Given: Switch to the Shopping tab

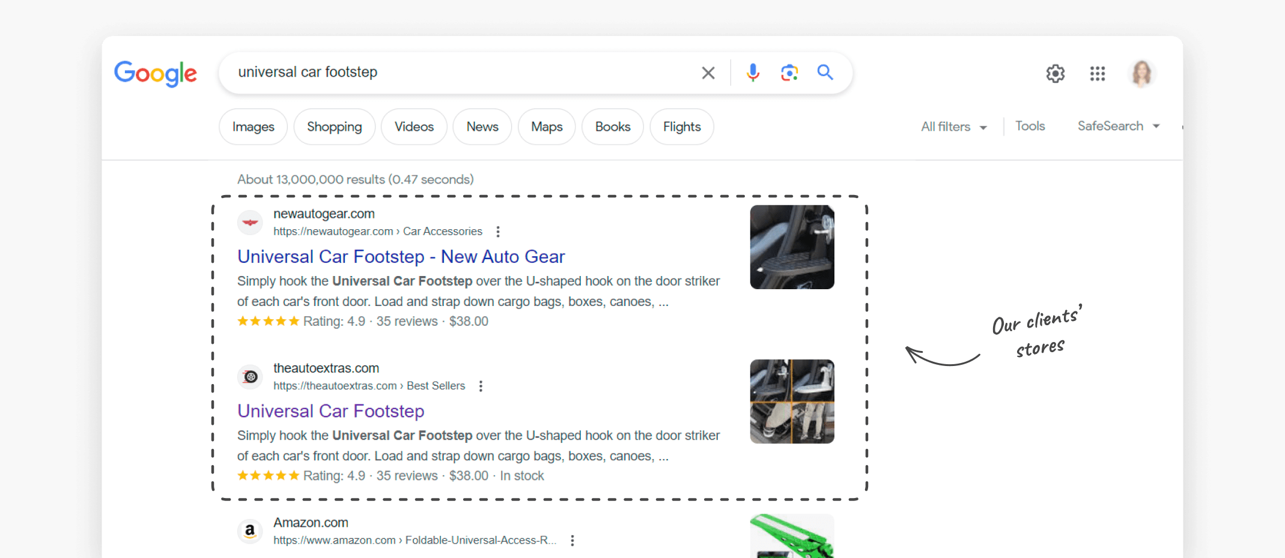Looking at the screenshot, I should pos(334,127).
